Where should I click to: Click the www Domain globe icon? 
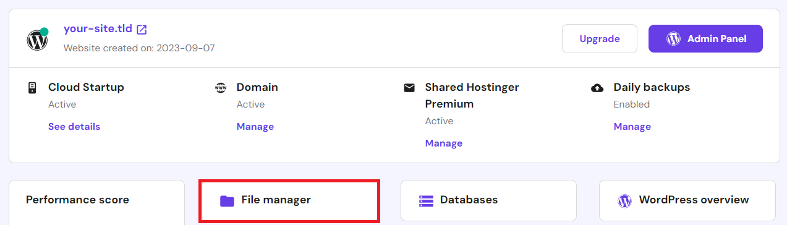pyautogui.click(x=221, y=88)
